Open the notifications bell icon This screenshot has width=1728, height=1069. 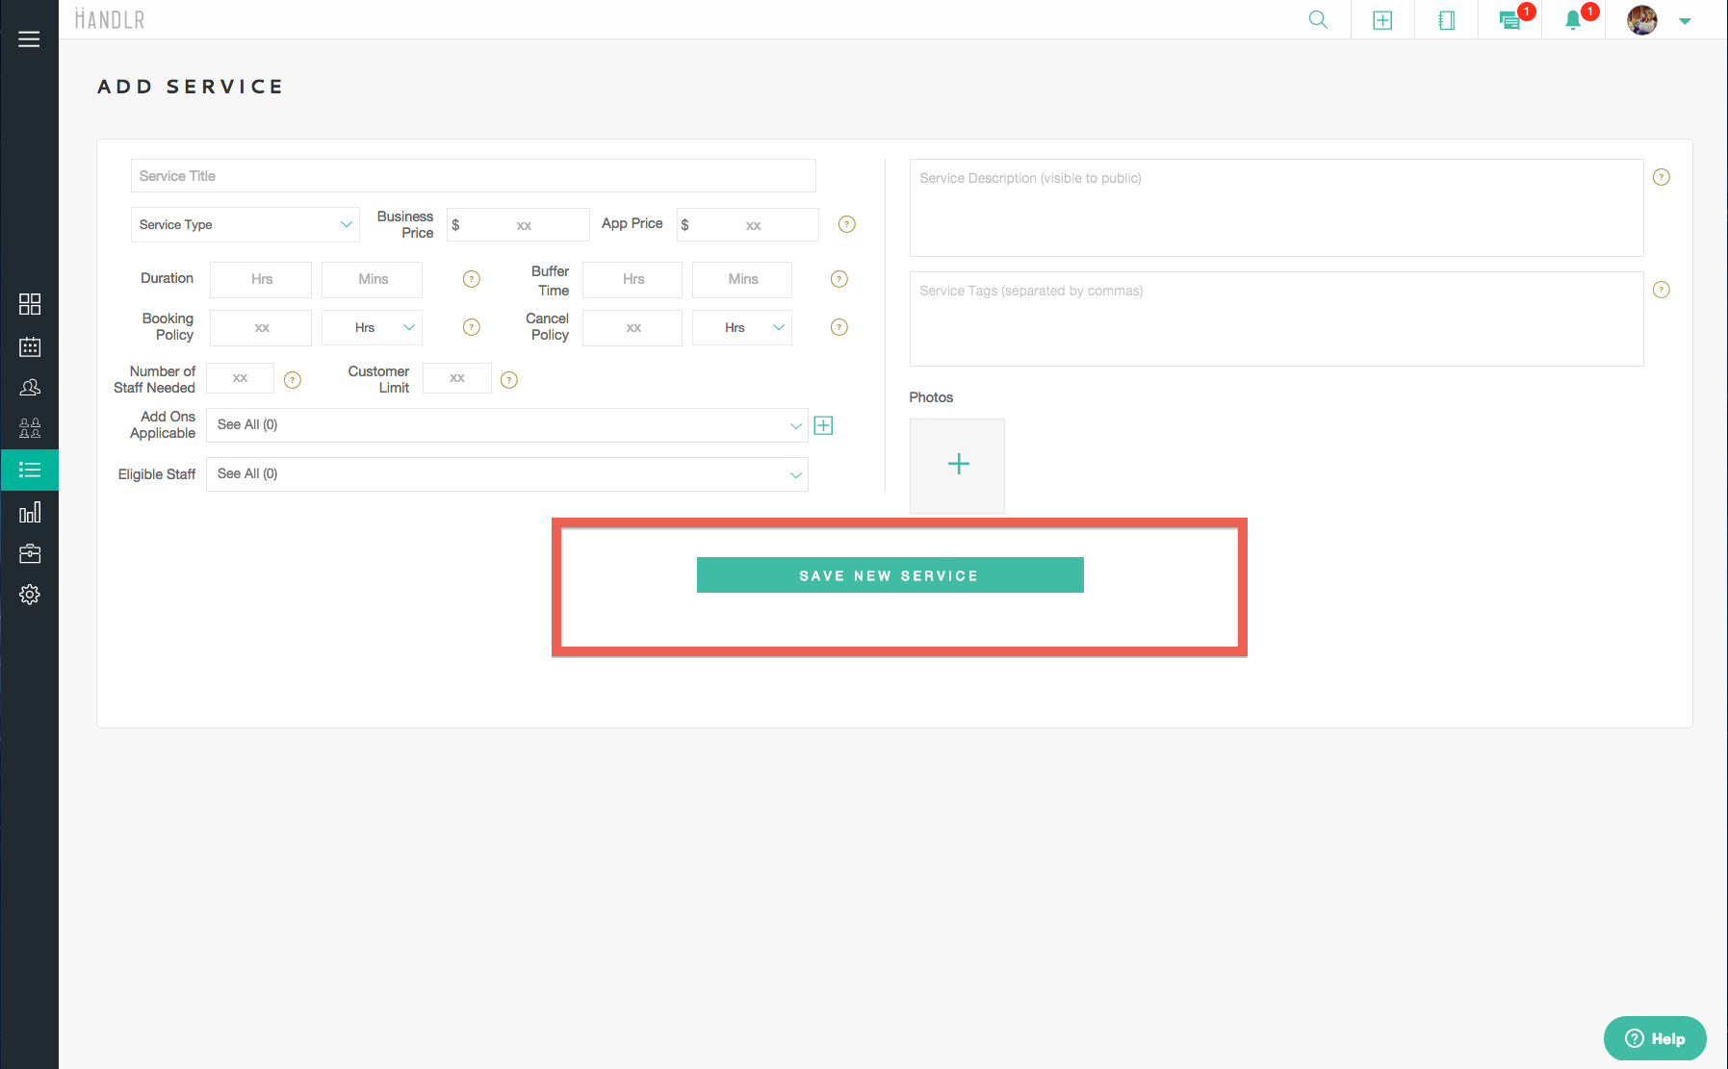(1573, 20)
